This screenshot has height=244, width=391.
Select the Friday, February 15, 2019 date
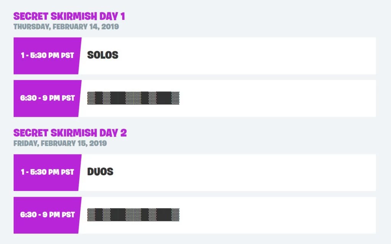click(60, 144)
